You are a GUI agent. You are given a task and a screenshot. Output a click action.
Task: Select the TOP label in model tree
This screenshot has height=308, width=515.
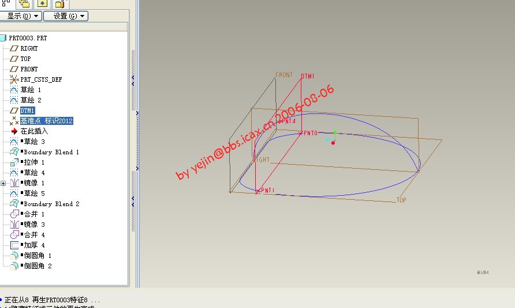pyautogui.click(x=25, y=59)
